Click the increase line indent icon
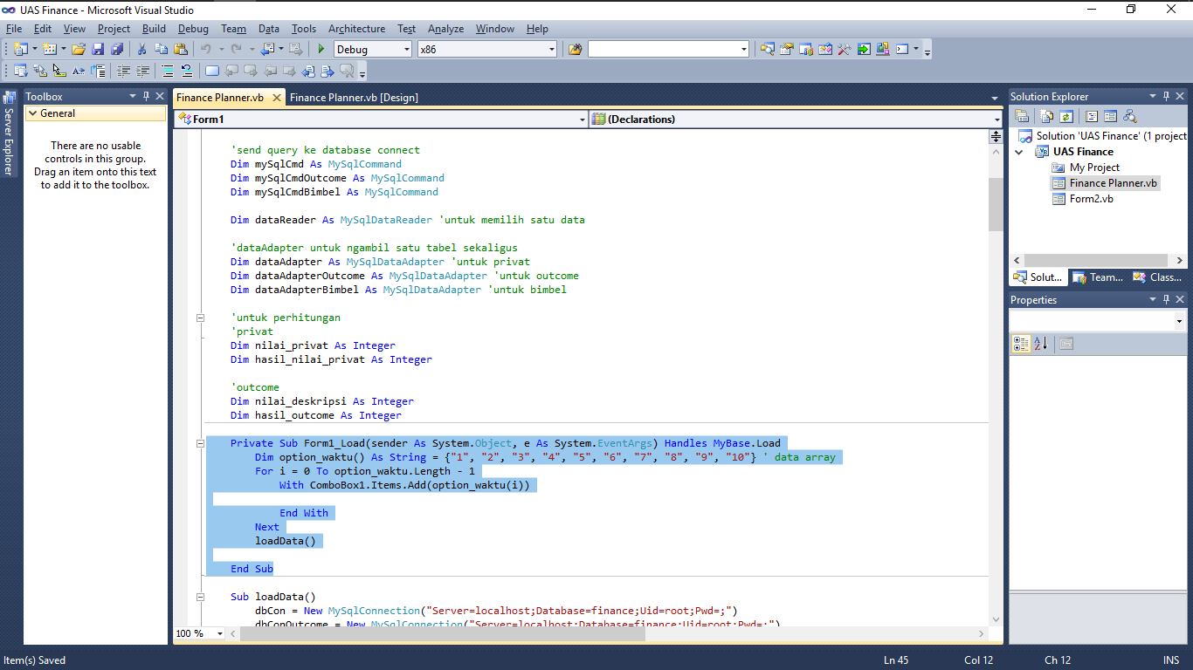This screenshot has height=670, width=1193. tap(143, 71)
